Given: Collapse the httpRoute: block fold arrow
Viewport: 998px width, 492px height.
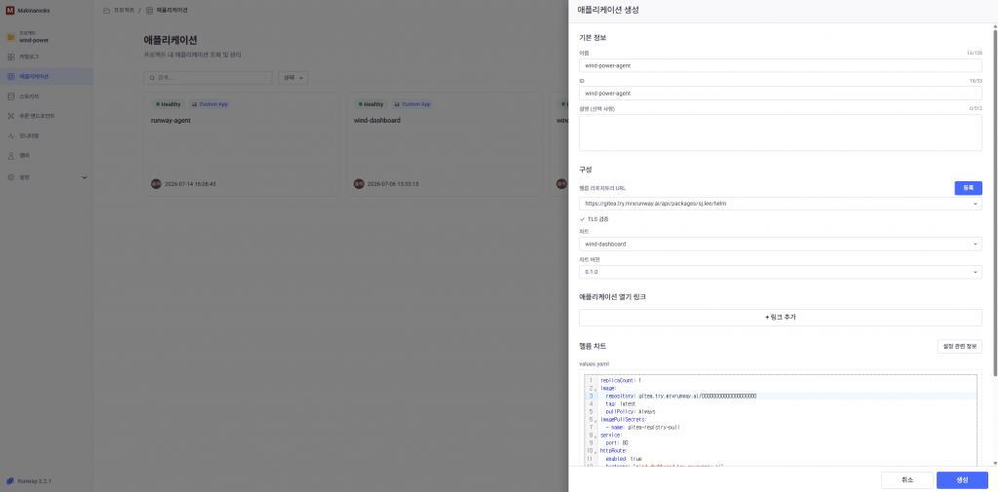Looking at the screenshot, I should 595,452.
